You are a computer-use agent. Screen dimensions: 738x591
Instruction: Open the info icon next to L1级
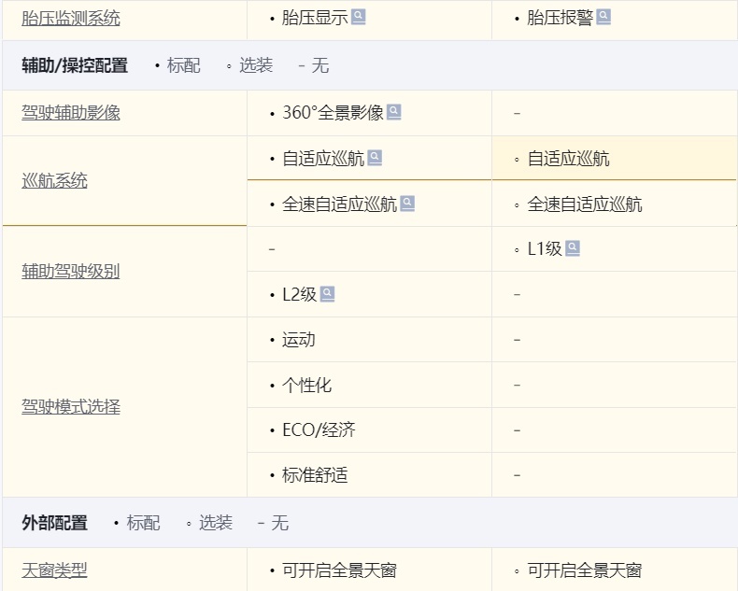tap(573, 248)
